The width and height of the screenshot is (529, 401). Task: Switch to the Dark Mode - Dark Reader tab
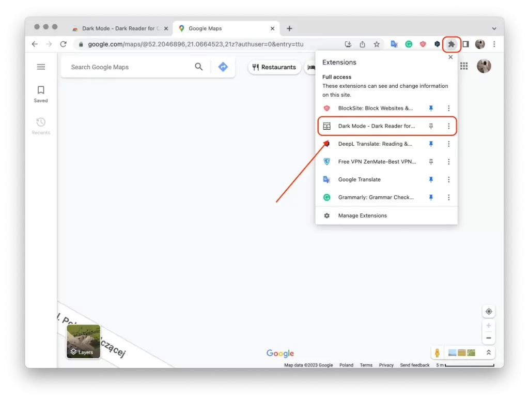(118, 29)
